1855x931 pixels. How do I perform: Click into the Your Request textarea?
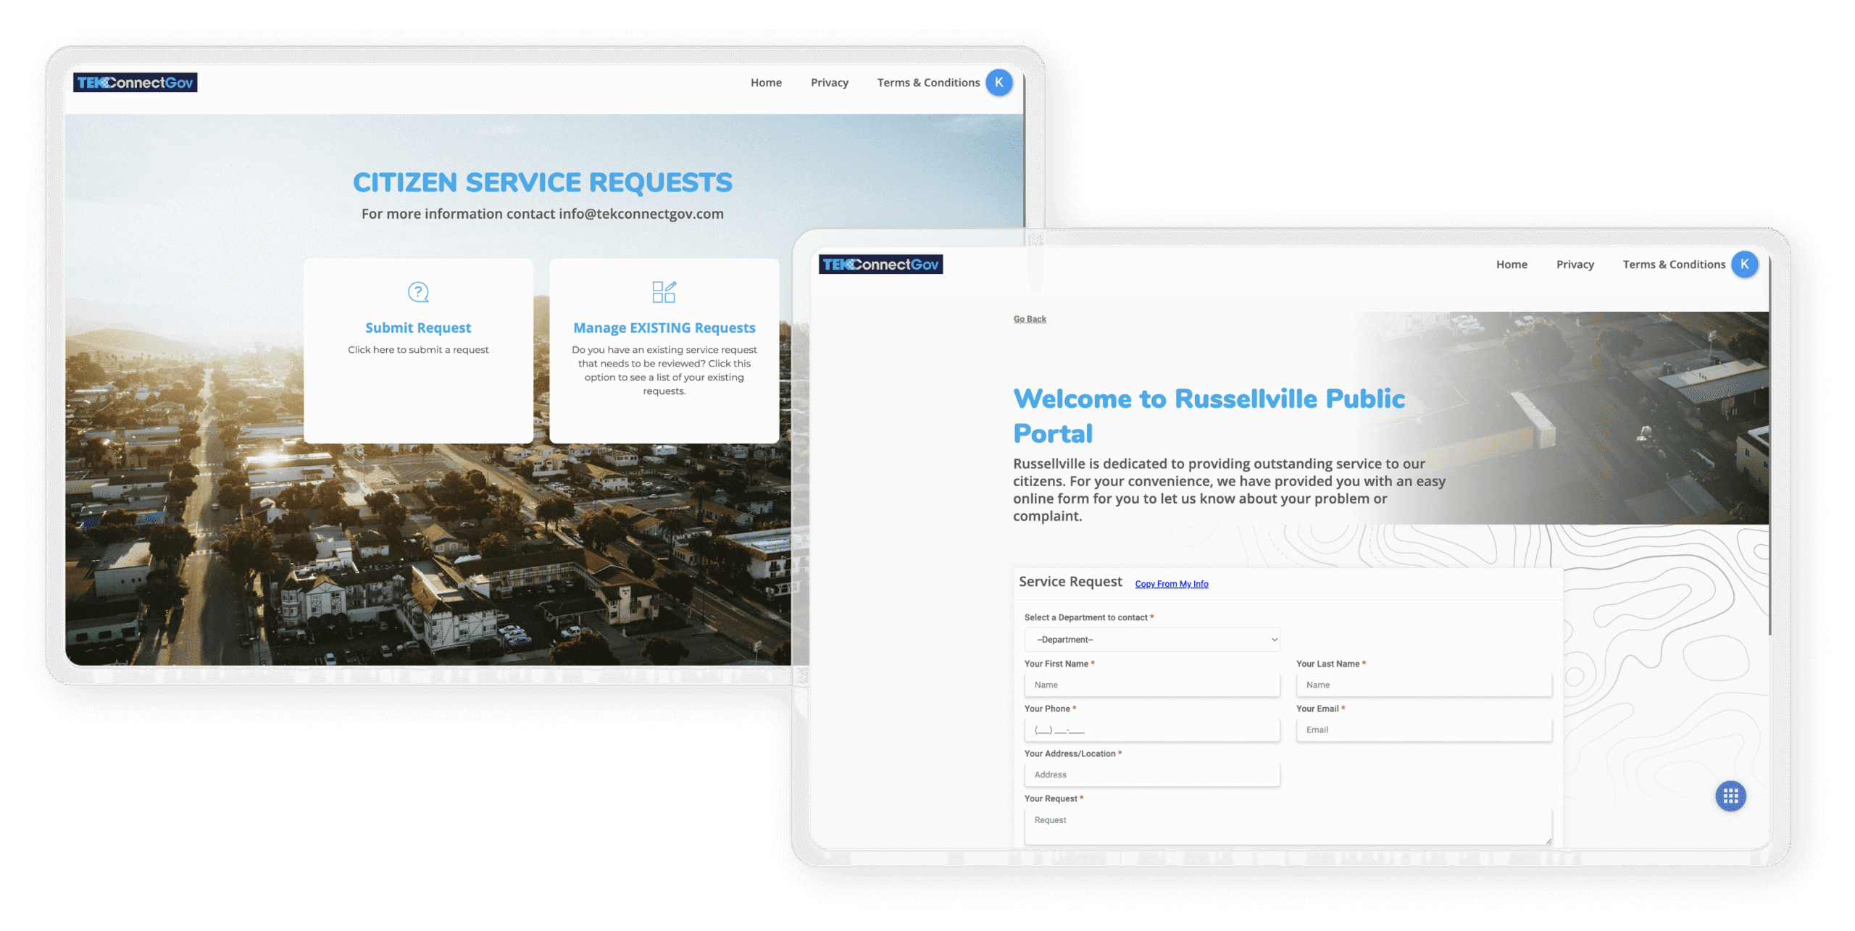(x=1287, y=826)
